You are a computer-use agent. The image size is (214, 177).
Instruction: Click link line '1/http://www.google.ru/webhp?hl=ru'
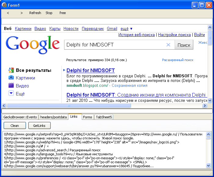[92, 142]
